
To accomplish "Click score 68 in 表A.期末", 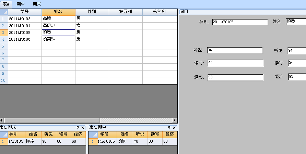I will point(78,142).
